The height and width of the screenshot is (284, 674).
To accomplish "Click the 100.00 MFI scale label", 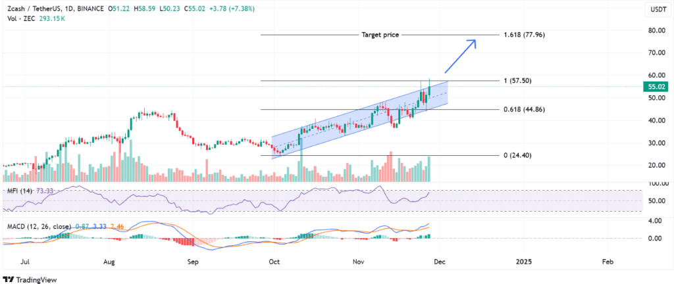I will 657,183.
